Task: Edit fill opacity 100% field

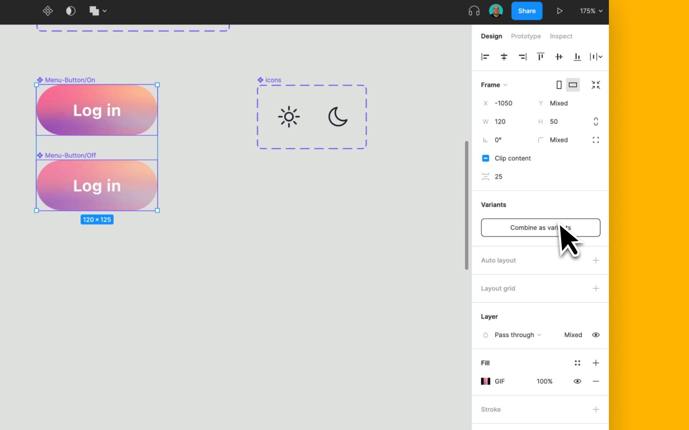Action: 544,381
